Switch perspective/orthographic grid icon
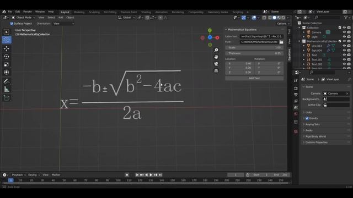The image size is (353, 198). pyautogui.click(x=216, y=71)
